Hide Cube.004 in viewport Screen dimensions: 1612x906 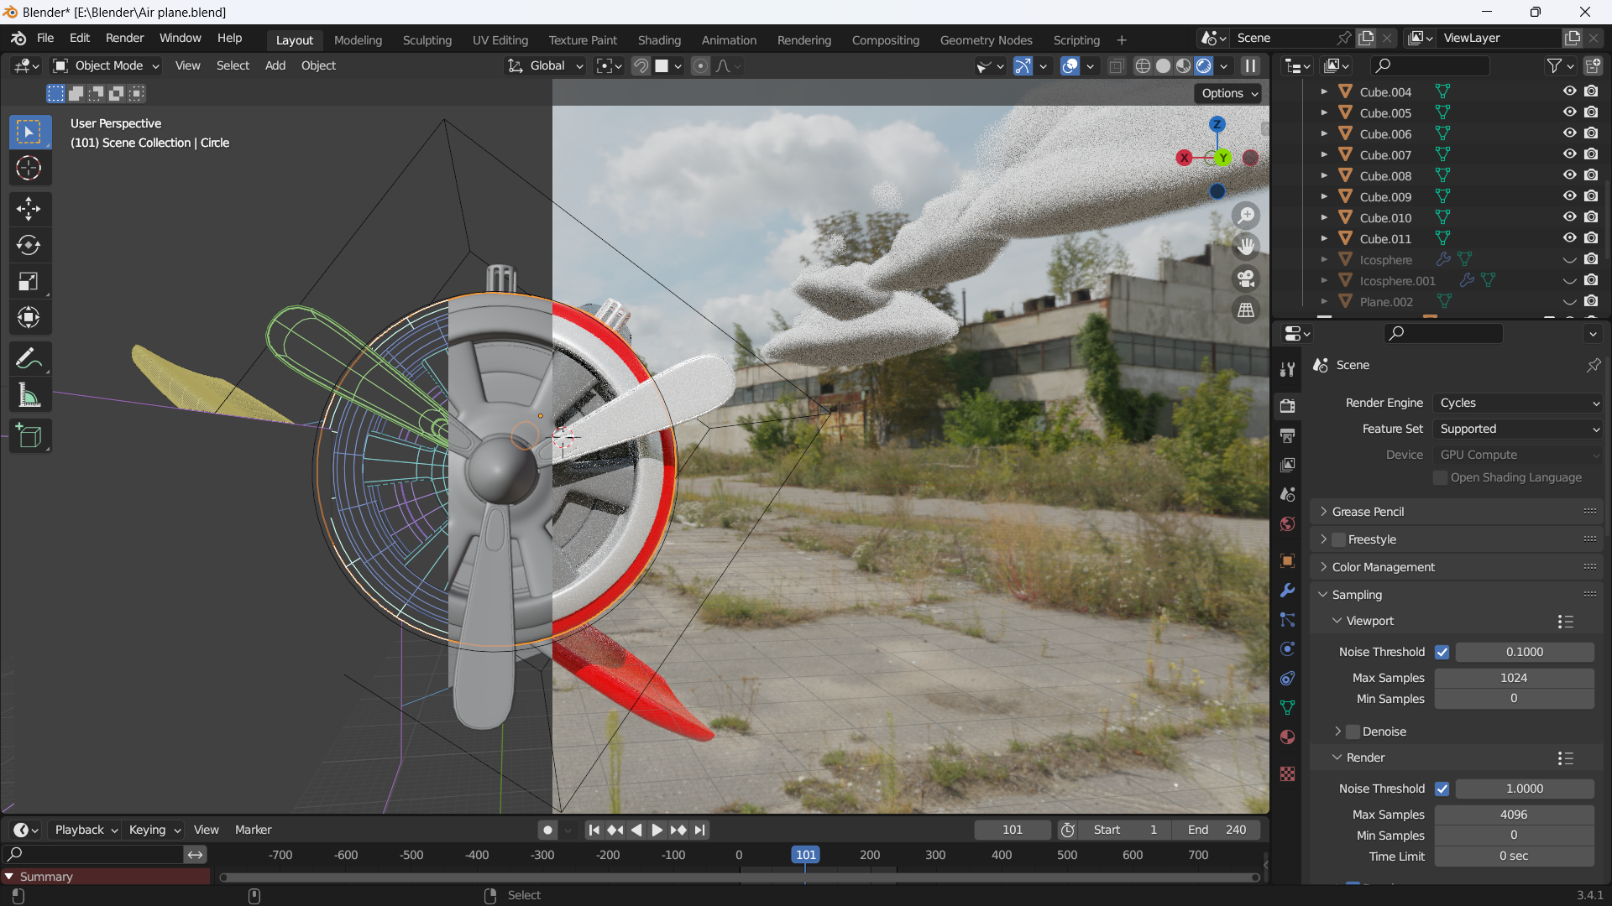[1569, 91]
